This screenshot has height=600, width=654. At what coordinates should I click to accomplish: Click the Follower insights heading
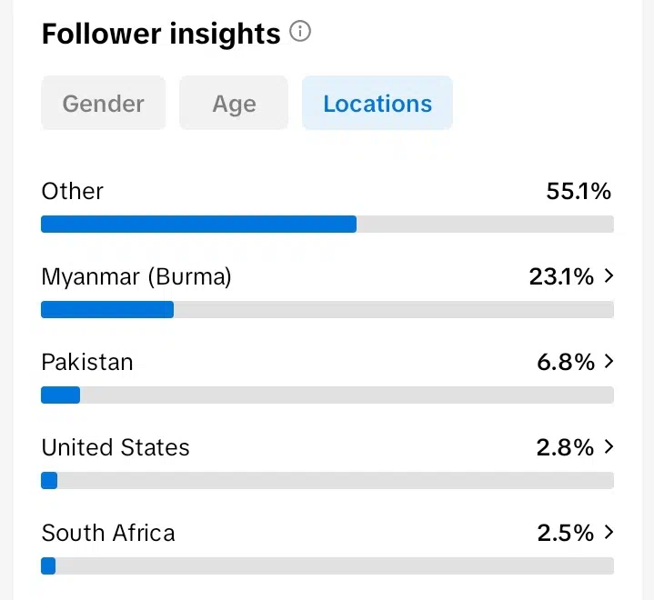tap(161, 35)
